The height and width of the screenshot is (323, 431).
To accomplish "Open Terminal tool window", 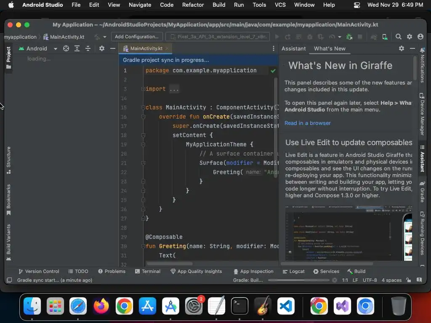I will (x=148, y=271).
